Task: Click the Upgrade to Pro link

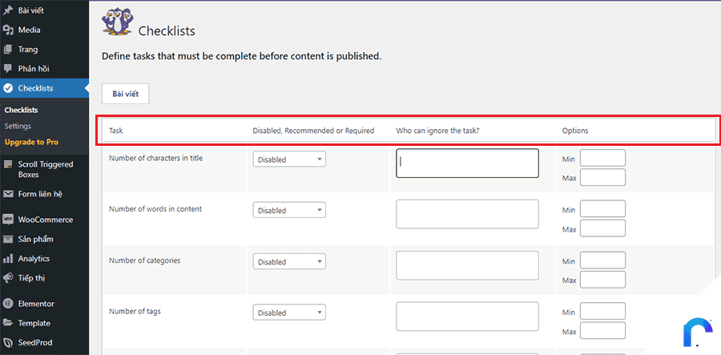Action: (x=31, y=142)
